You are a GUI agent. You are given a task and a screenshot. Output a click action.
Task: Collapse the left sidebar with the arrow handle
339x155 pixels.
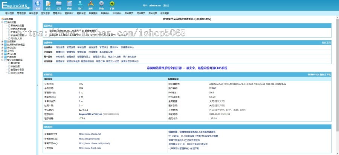tap(37, 85)
